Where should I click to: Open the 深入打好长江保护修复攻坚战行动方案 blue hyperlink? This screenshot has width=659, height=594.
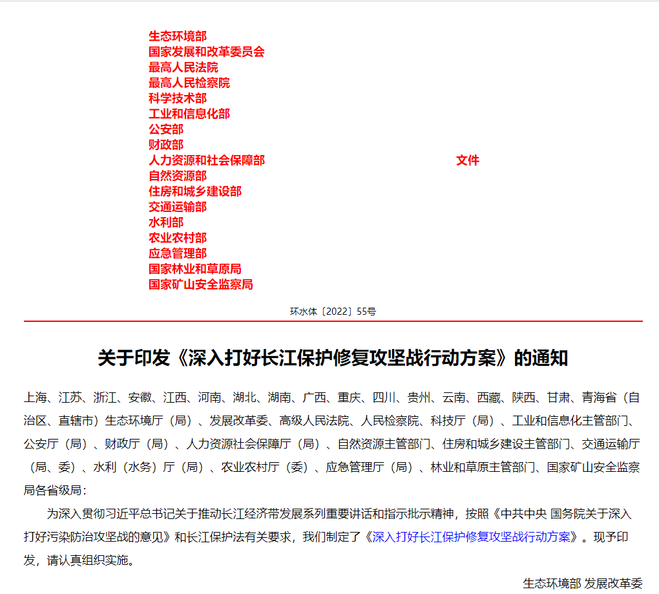471,537
